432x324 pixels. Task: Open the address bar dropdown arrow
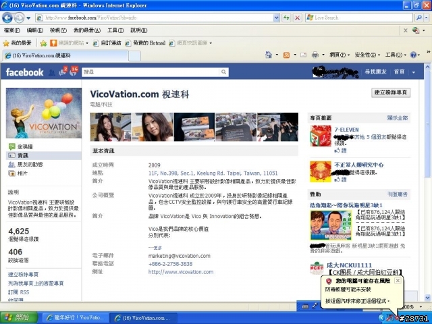click(x=277, y=18)
